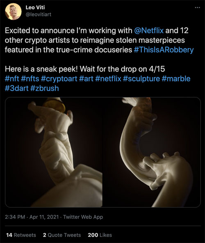Viewport: 205px width, 243px height.
Task: Open the #ThisIsARobbery hashtag
Action: coord(164,50)
